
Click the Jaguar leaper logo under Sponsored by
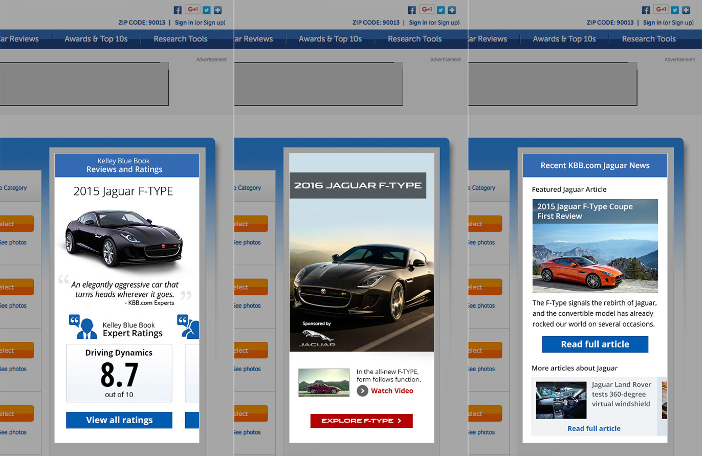pyautogui.click(x=317, y=338)
